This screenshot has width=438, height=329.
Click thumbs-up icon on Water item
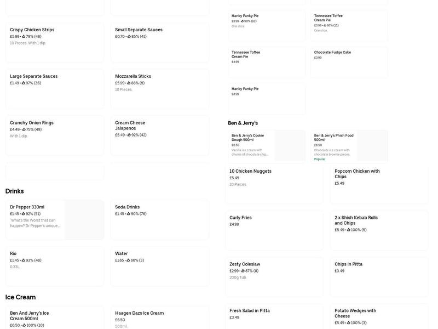pos(129,260)
